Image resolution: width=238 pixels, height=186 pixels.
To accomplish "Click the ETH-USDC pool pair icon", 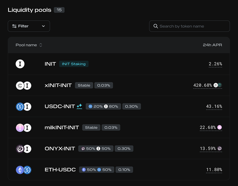I will point(24,170).
